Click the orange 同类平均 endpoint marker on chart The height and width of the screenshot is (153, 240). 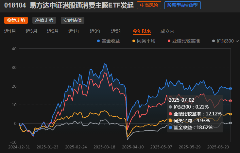(x=231, y=114)
